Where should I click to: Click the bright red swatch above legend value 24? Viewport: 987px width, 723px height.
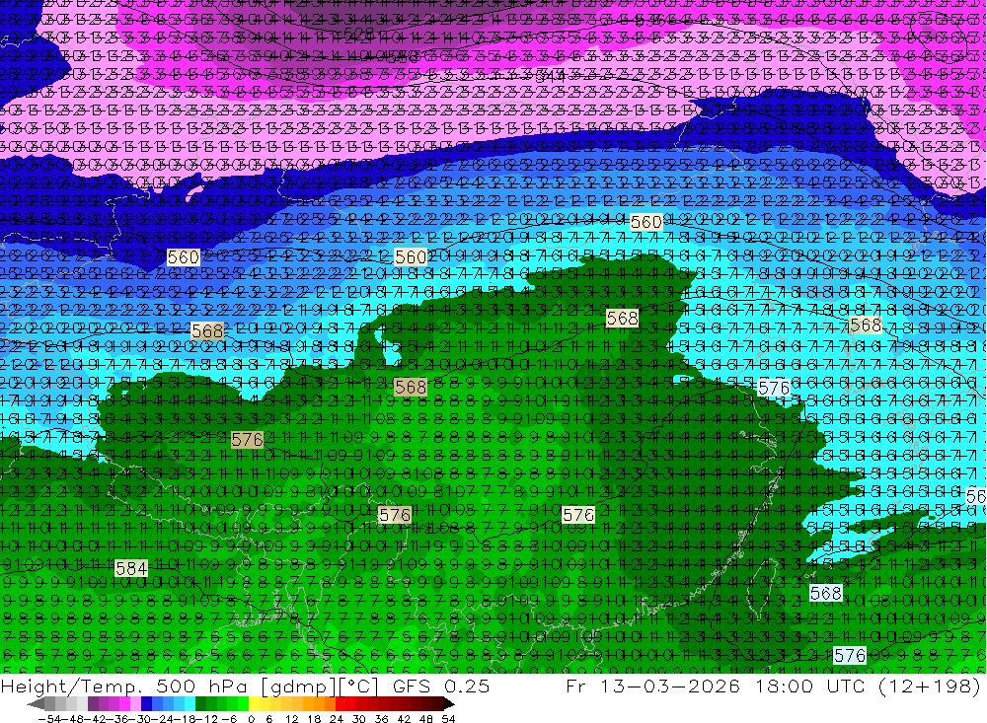pos(341,703)
